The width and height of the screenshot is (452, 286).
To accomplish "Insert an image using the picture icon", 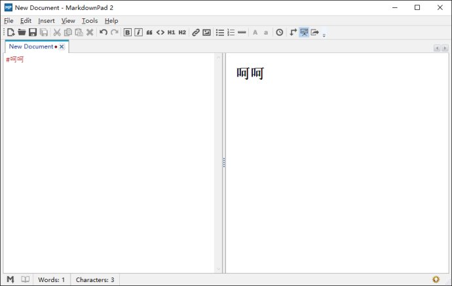I will click(x=206, y=32).
